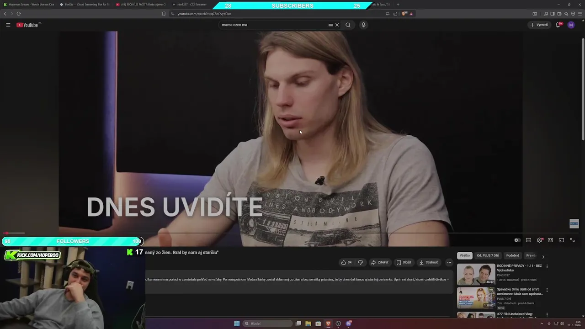Open RODINNÉ PRÍPADY video thumbnail
Image resolution: width=585 pixels, height=329 pixels.
point(476,274)
